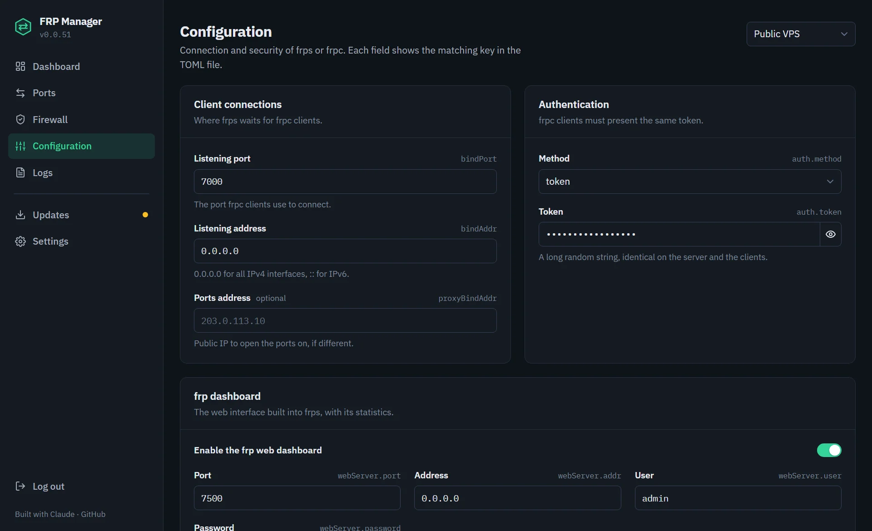This screenshot has height=531, width=872.
Task: Select the Configuration menu item
Action: 81,146
